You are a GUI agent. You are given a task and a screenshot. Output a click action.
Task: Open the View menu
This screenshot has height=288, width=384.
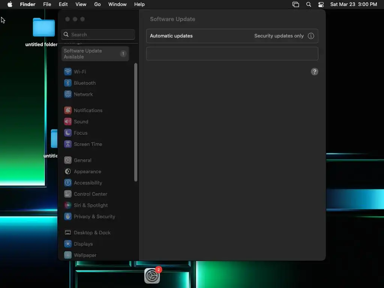(x=81, y=4)
